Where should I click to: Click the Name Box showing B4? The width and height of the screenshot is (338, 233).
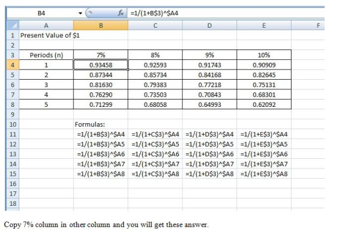pos(41,13)
